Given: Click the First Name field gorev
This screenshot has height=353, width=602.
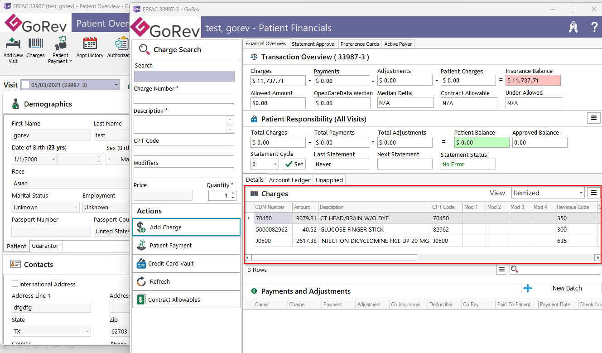Looking at the screenshot, I should coord(51,135).
